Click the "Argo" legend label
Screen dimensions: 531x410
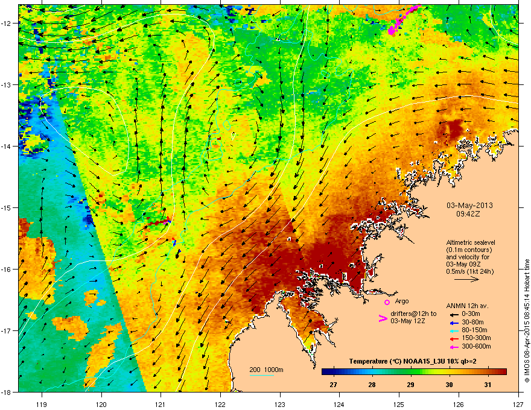tap(402, 301)
